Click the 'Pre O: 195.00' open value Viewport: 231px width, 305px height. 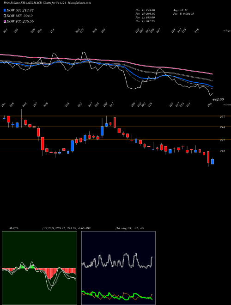(x=145, y=10)
